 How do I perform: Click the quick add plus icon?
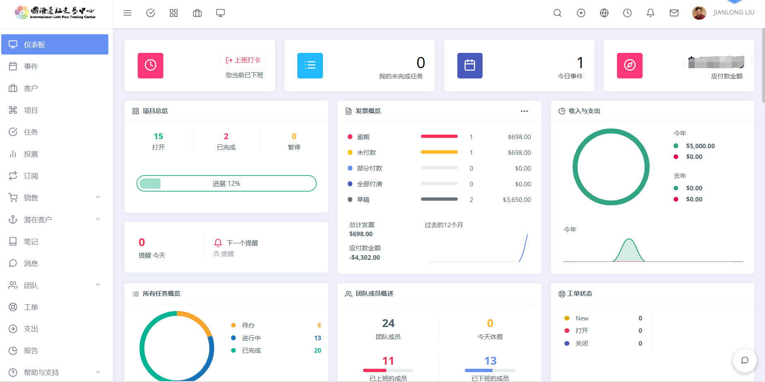[581, 13]
